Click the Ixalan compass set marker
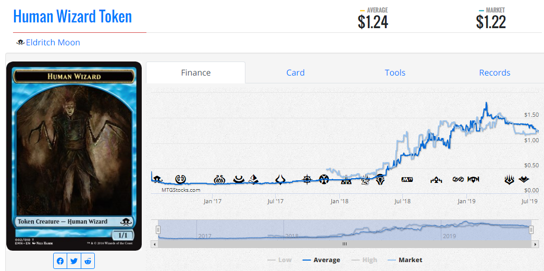The height and width of the screenshot is (271, 544). tap(307, 179)
